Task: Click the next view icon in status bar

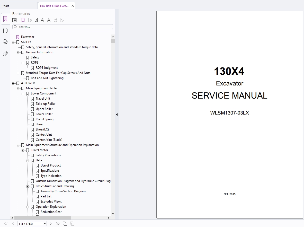Action: click(x=72, y=224)
